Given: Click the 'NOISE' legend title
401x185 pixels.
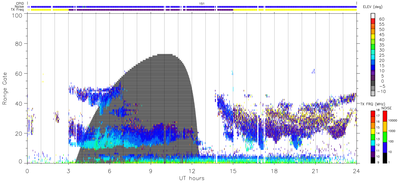Looking at the screenshot, I should 387,108.
